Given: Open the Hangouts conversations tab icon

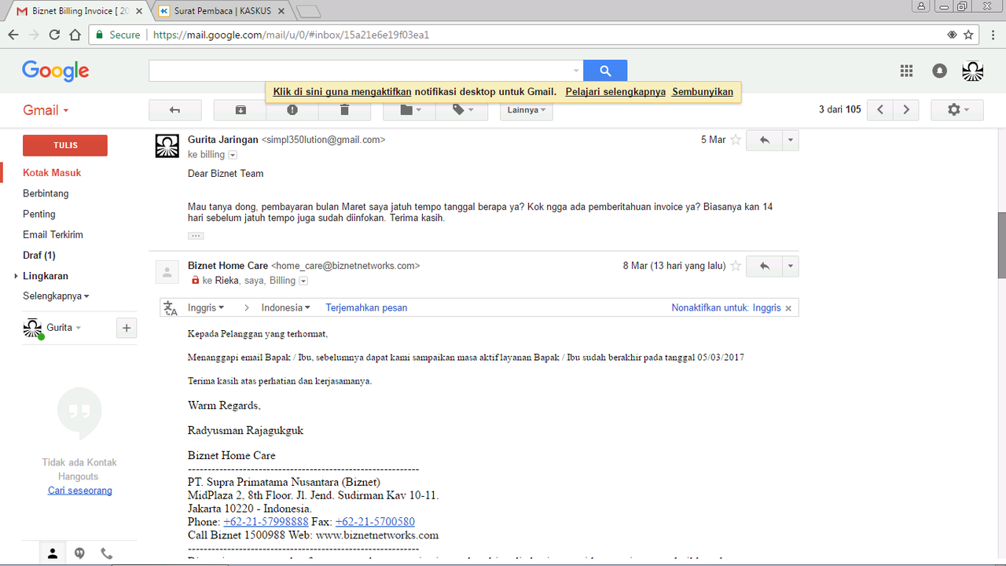Looking at the screenshot, I should [79, 553].
